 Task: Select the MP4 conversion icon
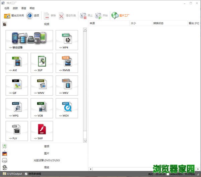pyautogui.click(x=67, y=40)
